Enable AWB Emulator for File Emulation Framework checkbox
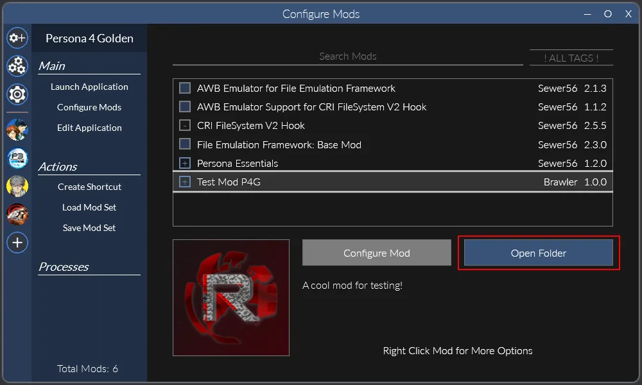The height and width of the screenshot is (385, 642). pyautogui.click(x=185, y=88)
